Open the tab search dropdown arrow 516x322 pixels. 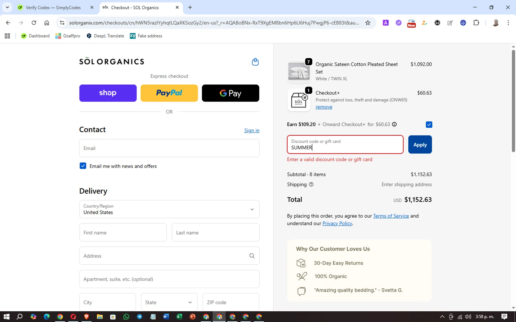7,7
